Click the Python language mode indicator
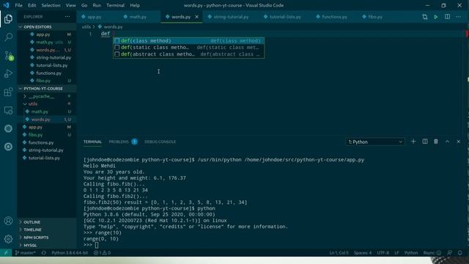The image size is (469, 264). point(411,252)
